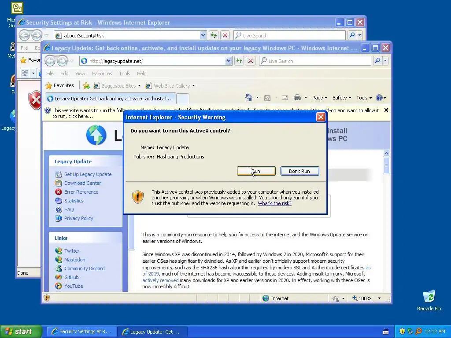Open FAQ sidebar link
Viewport: 451px width, 338px height.
(69, 209)
